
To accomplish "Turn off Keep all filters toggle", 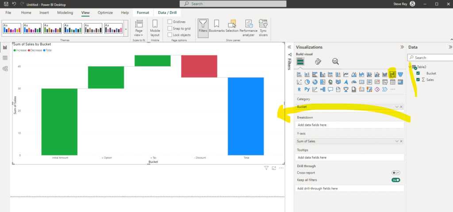I will pyautogui.click(x=395, y=180).
